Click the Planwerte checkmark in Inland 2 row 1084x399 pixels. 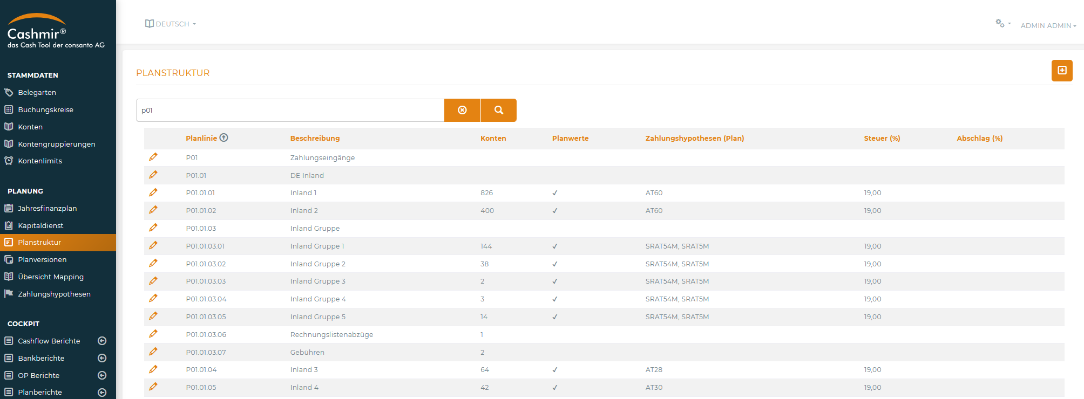pos(555,210)
